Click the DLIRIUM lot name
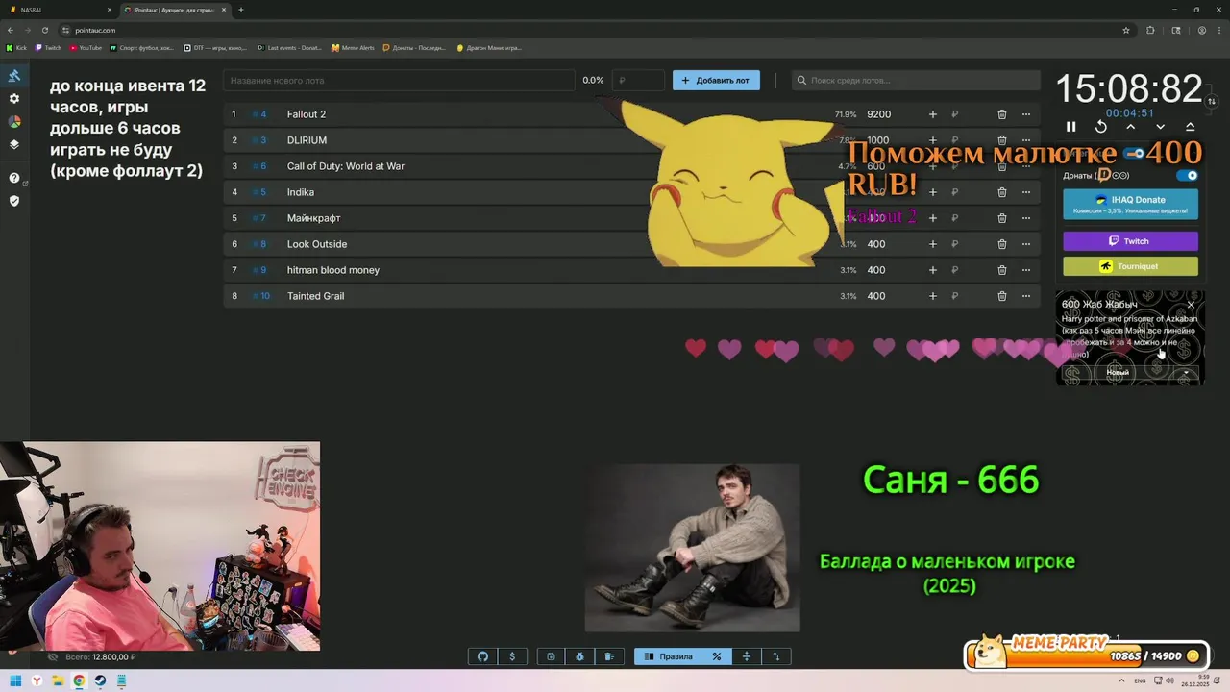Viewport: 1230px width, 692px height. coord(307,140)
